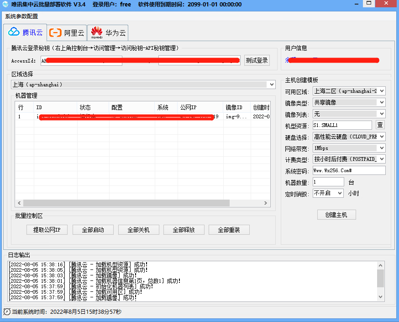The height and width of the screenshot is (322, 399).
Task: Click the 提取公网IP button
Action: tap(47, 230)
